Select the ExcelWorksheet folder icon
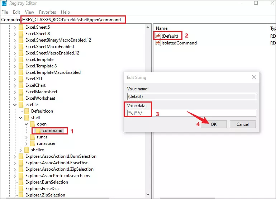This screenshot has height=199, width=276. (21, 98)
